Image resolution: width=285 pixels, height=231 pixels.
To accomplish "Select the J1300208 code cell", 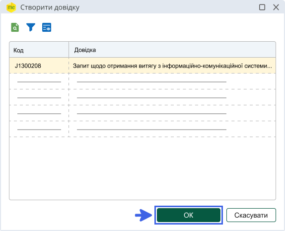I will pyautogui.click(x=39, y=66).
